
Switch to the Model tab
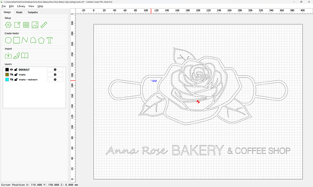click(x=19, y=12)
